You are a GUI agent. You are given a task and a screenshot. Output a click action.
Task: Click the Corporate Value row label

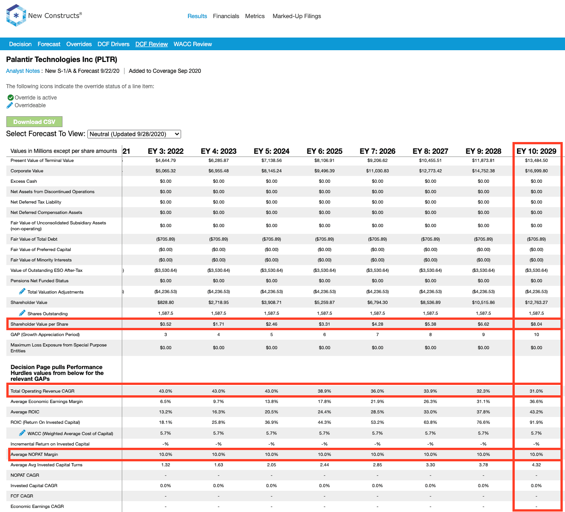pos(27,171)
